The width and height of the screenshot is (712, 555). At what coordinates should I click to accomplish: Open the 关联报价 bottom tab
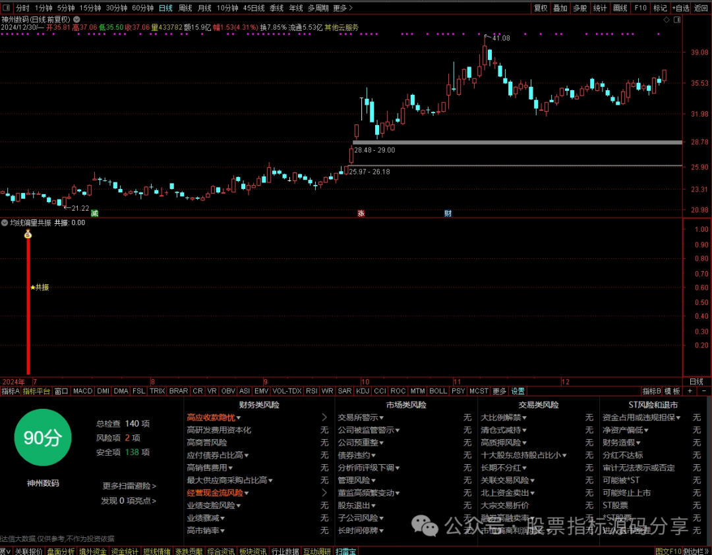(x=28, y=551)
